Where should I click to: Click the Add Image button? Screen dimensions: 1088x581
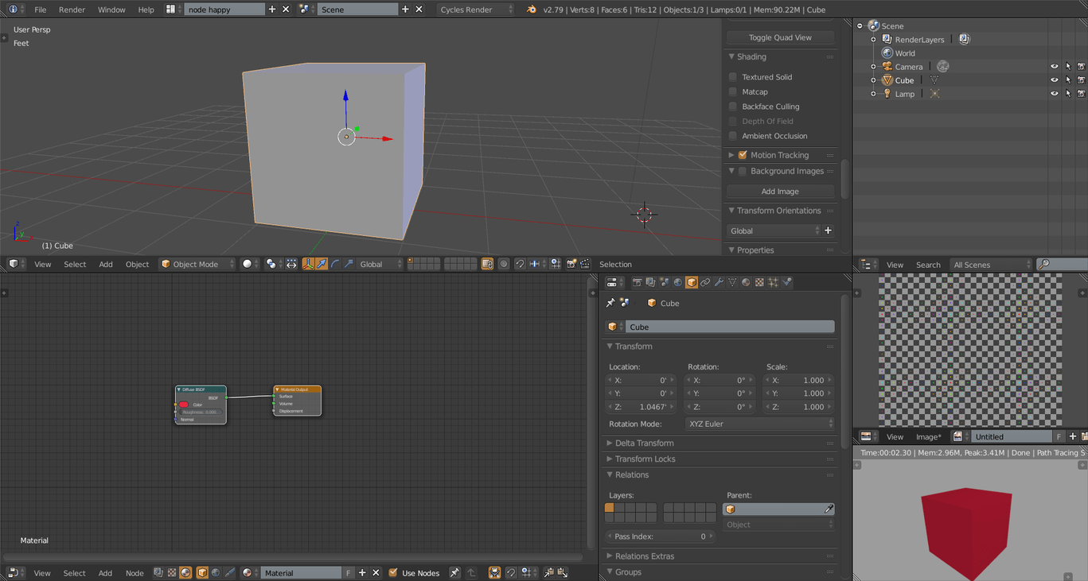point(779,191)
